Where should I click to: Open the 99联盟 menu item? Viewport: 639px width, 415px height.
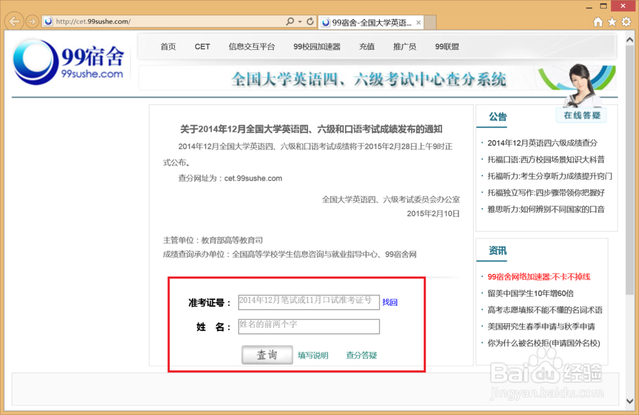pyautogui.click(x=447, y=47)
